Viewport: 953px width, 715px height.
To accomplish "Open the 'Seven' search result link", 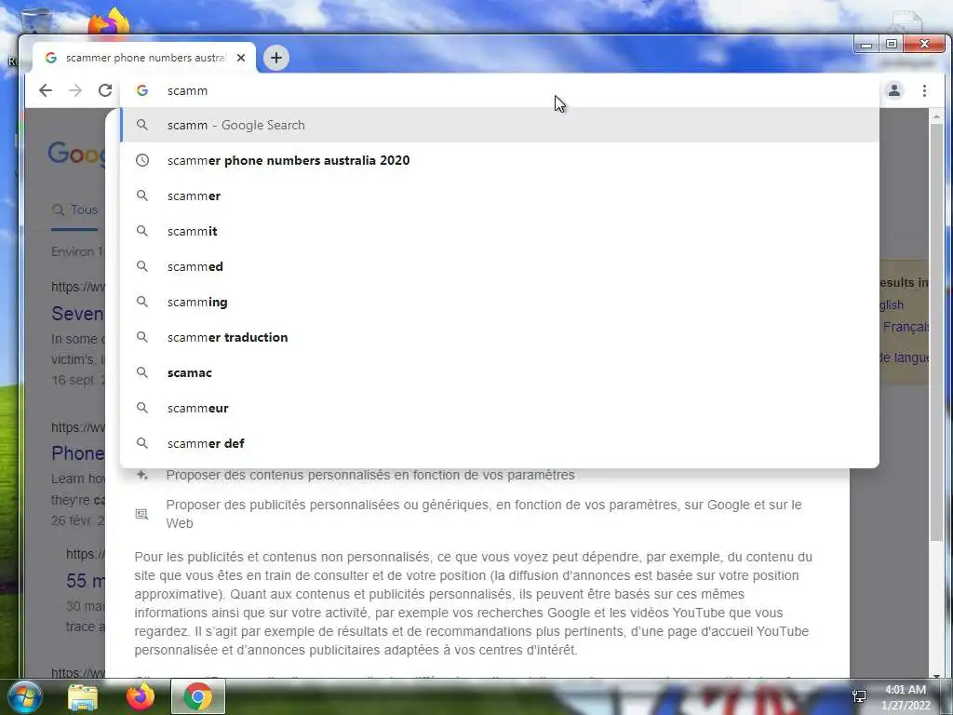I will click(x=78, y=314).
